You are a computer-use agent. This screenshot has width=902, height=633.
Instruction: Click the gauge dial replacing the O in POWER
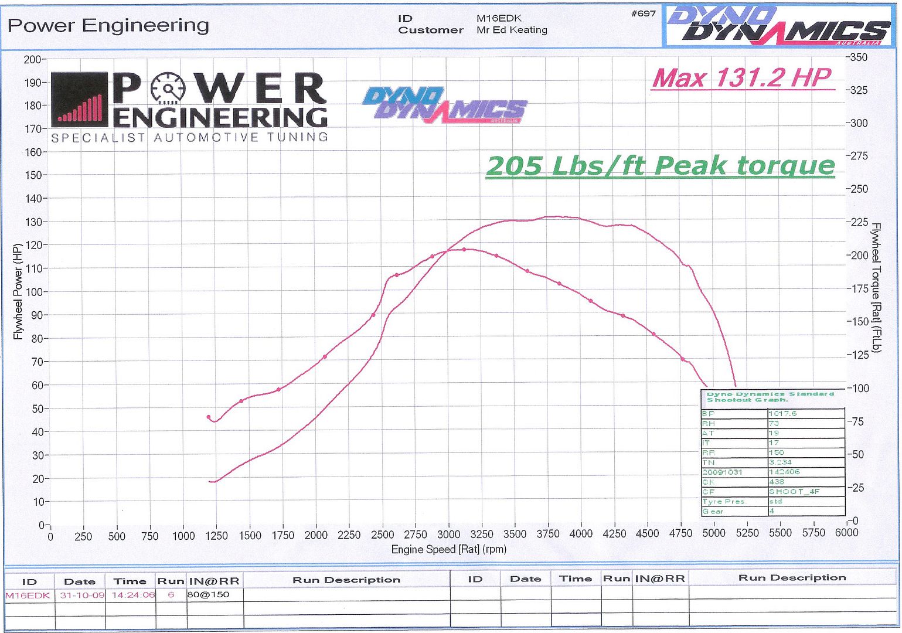pos(168,89)
